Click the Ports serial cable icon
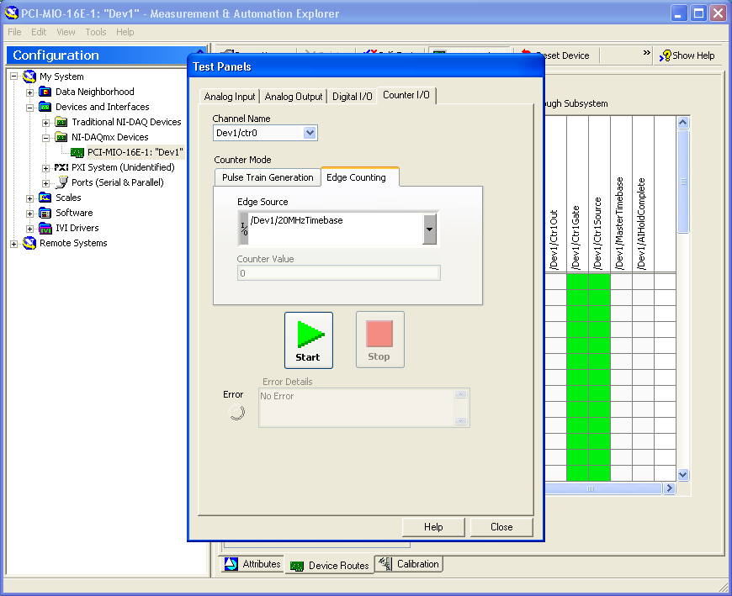Viewport: 732px width, 596px height. click(x=61, y=182)
